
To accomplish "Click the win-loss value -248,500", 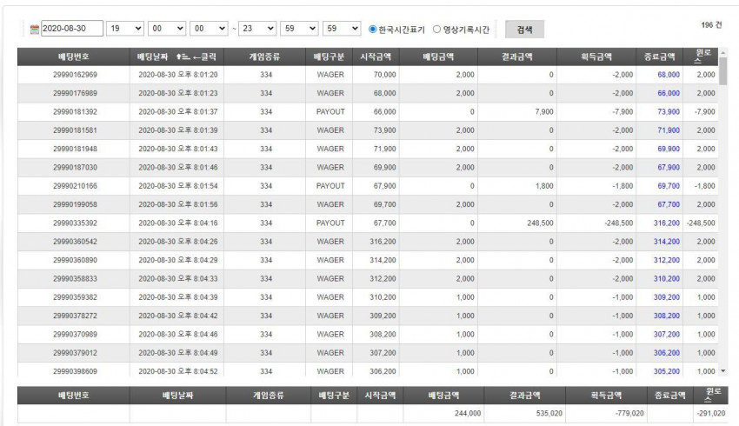I will [701, 223].
